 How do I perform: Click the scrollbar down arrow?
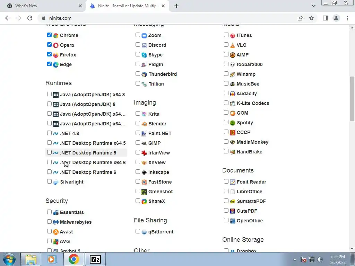coord(352,249)
